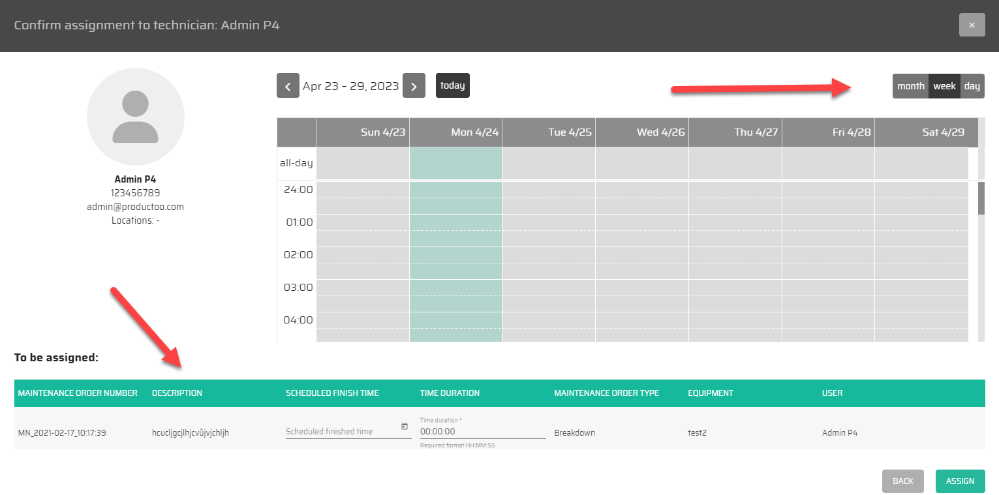Select the all-day cell for Mon 4/24

(x=455, y=163)
